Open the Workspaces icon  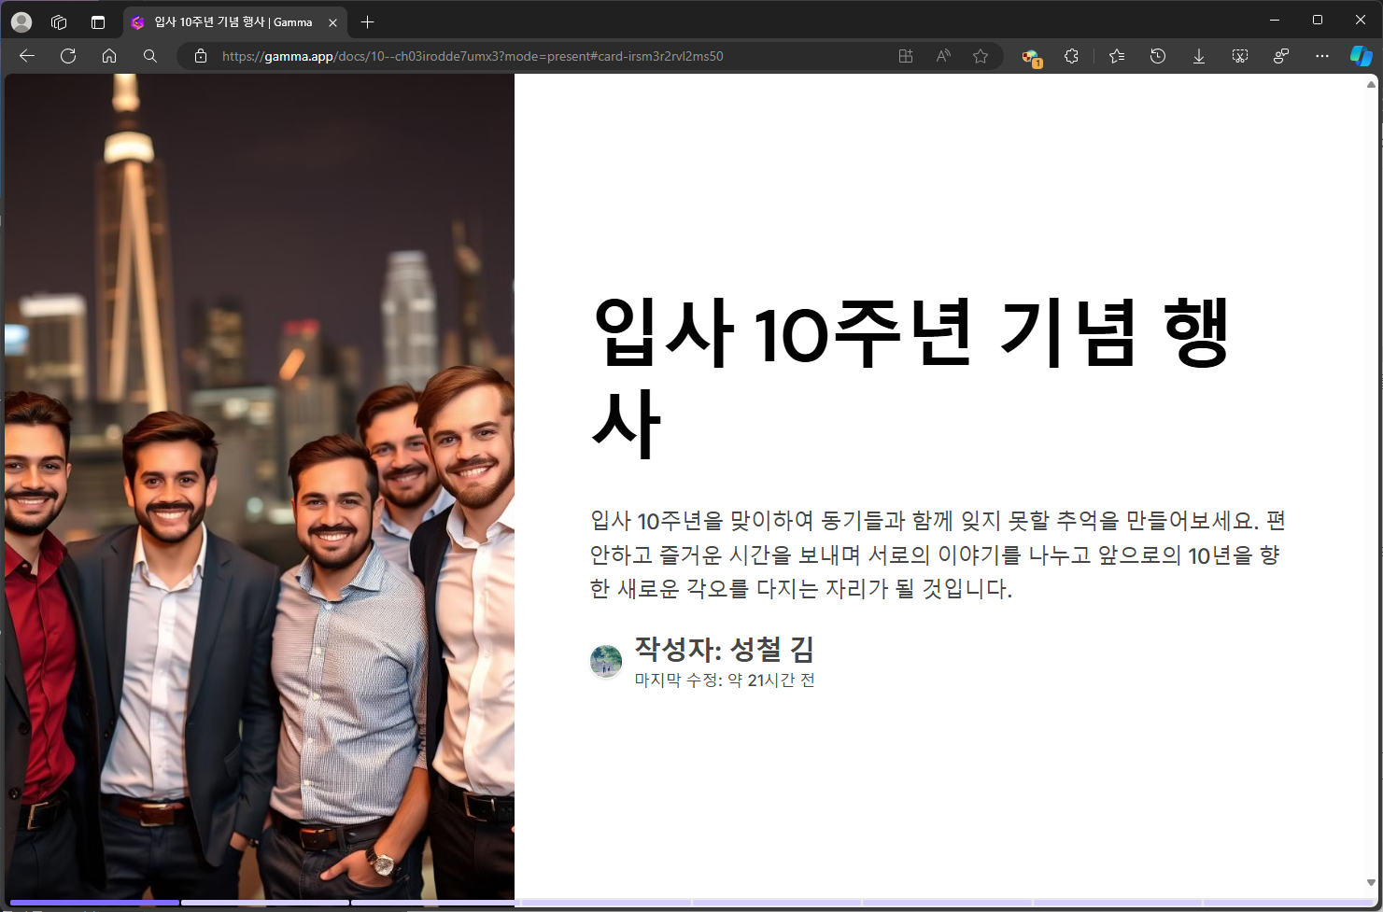(x=59, y=22)
